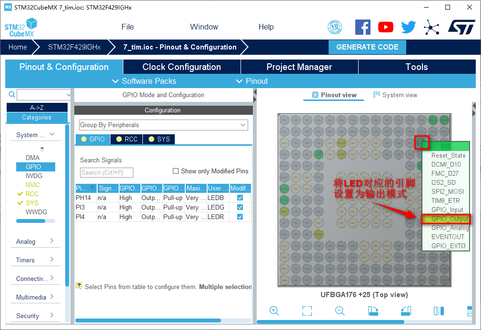The height and width of the screenshot is (330, 481).
Task: Expand the Software Packs menu
Action: [x=144, y=81]
